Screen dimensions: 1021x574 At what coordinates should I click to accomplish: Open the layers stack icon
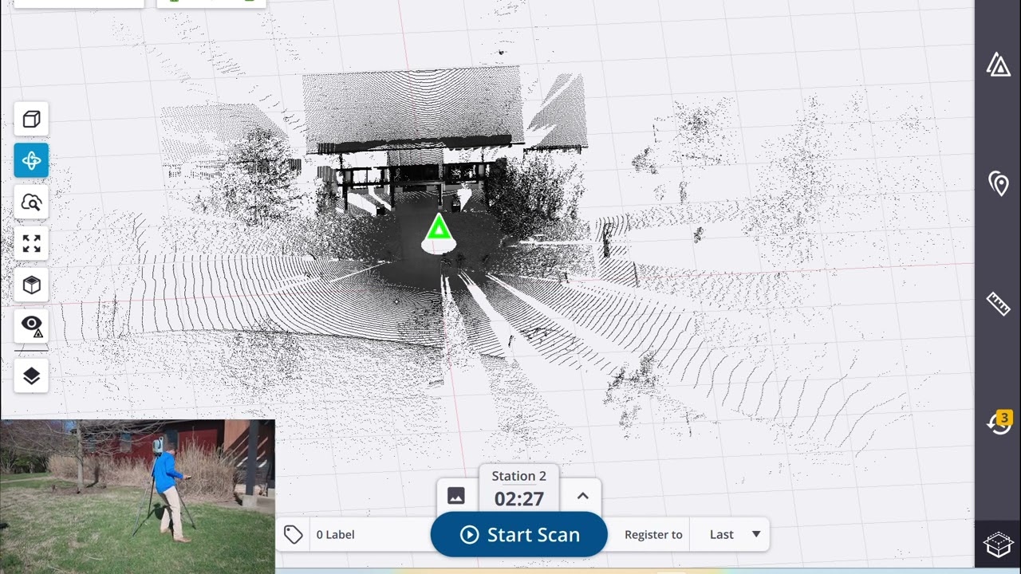pos(31,375)
